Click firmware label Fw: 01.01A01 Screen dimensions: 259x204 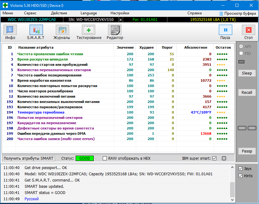[145, 20]
